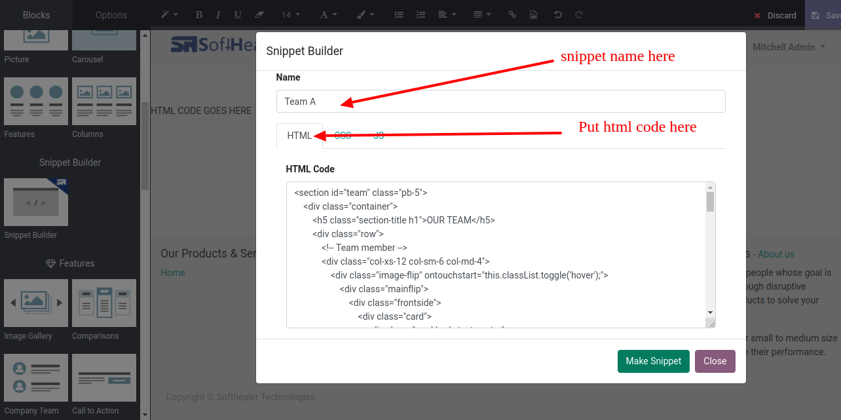
Task: Click the code area scrollbar thumb
Action: (x=710, y=202)
